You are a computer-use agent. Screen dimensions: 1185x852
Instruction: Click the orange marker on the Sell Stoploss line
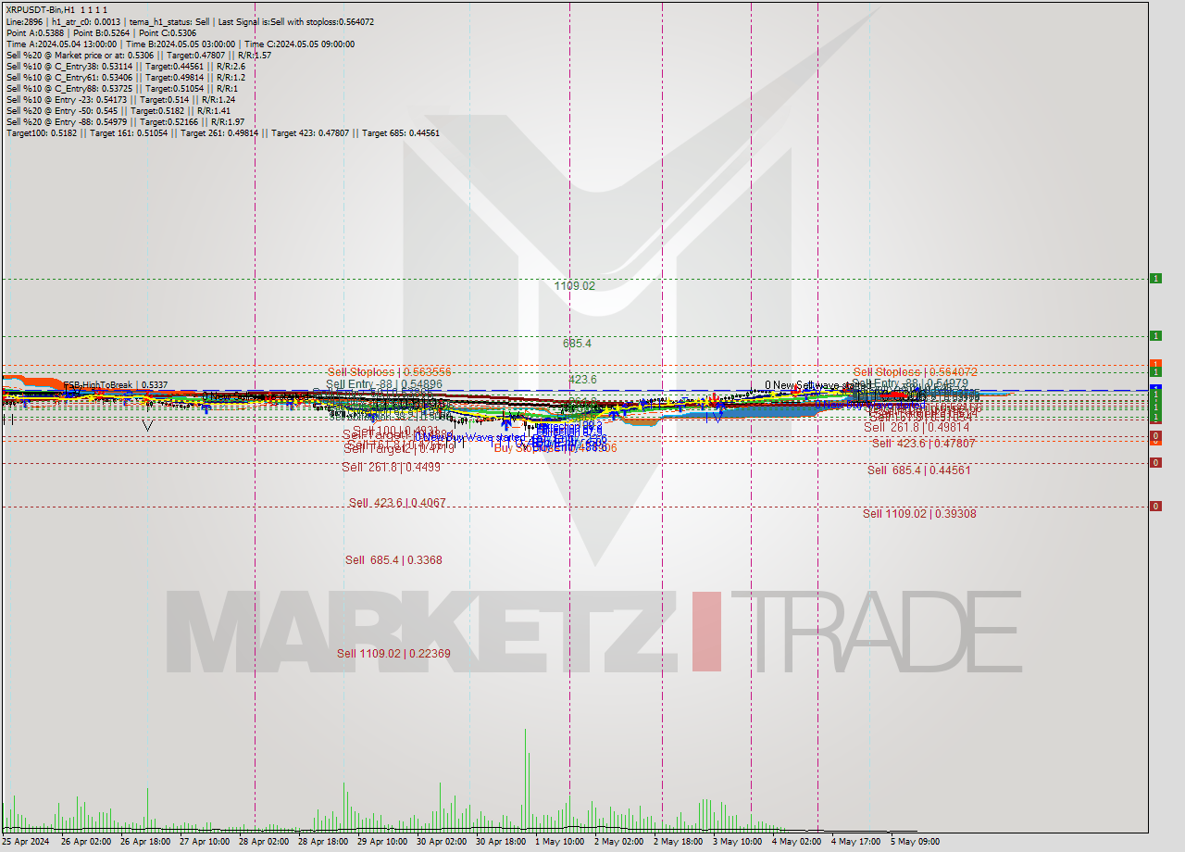[1155, 363]
